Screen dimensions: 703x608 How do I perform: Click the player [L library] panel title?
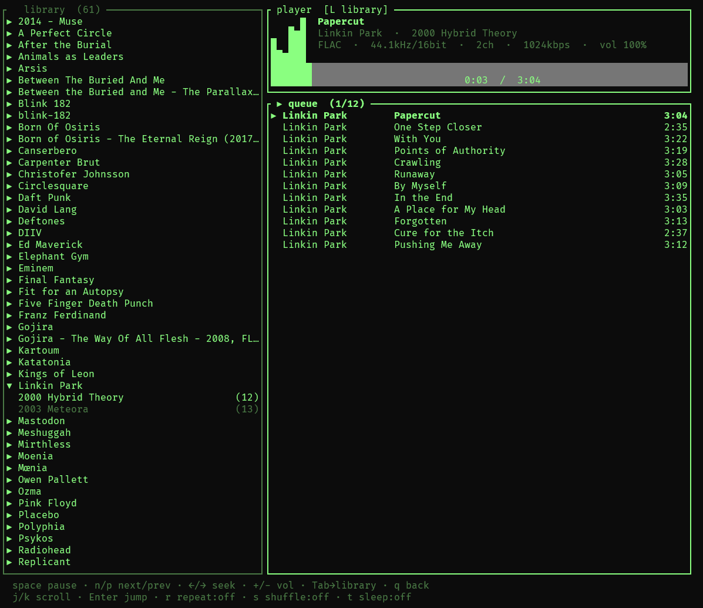point(332,9)
